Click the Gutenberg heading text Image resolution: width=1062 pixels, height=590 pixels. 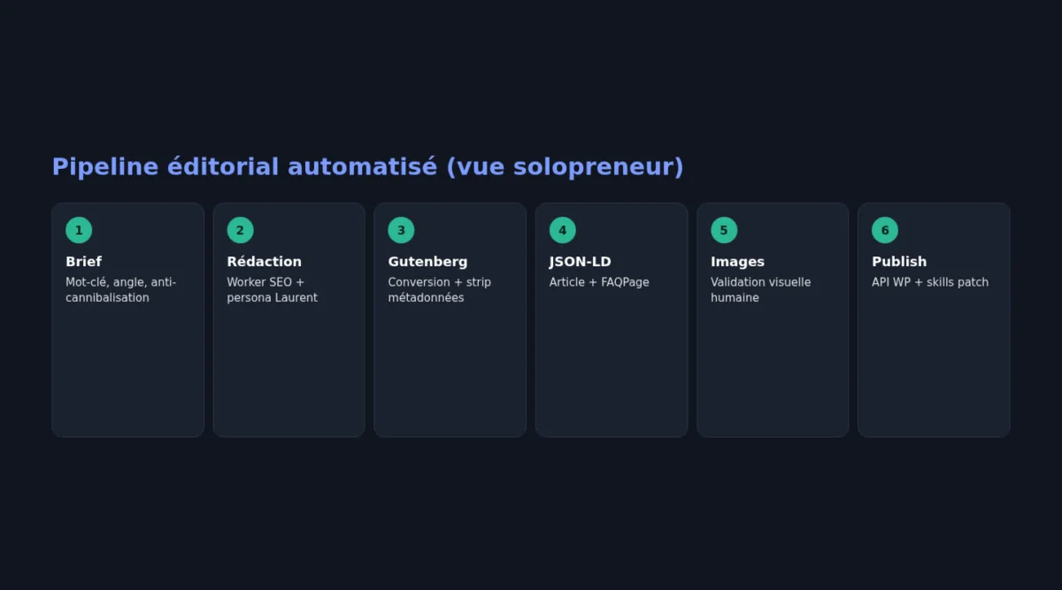[427, 262]
